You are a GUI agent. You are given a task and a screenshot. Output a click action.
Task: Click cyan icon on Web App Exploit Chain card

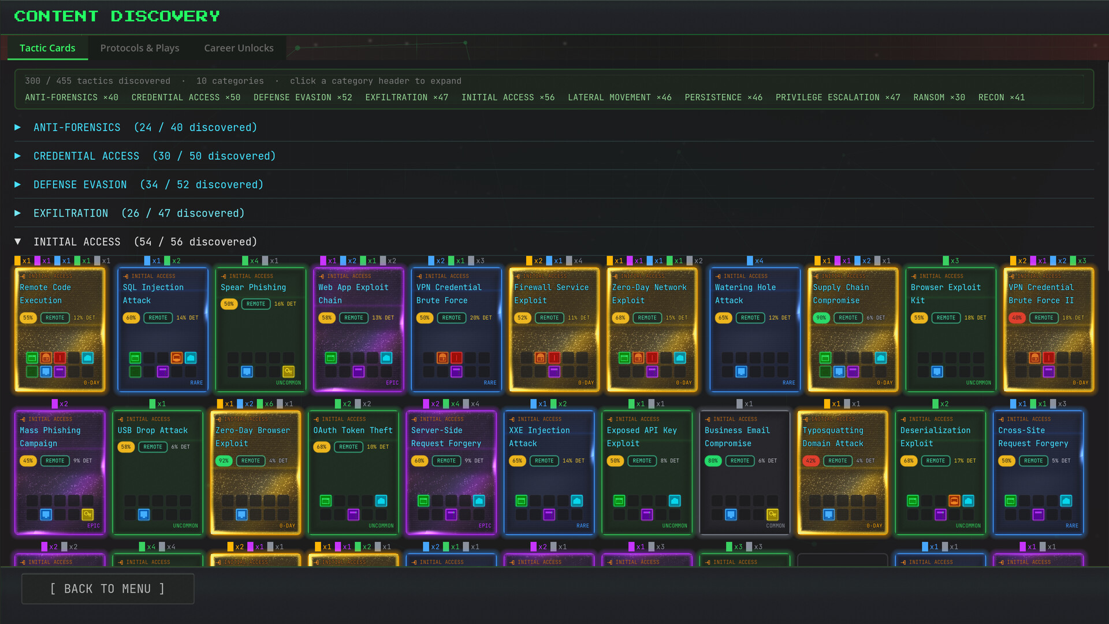coord(386,358)
